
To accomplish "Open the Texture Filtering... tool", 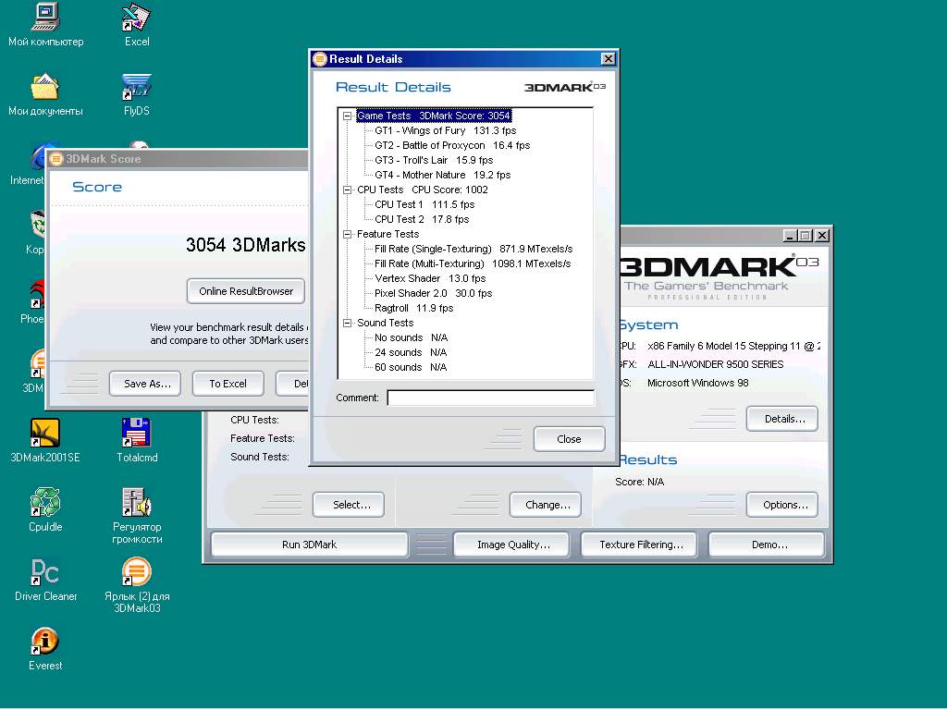I will coord(639,545).
